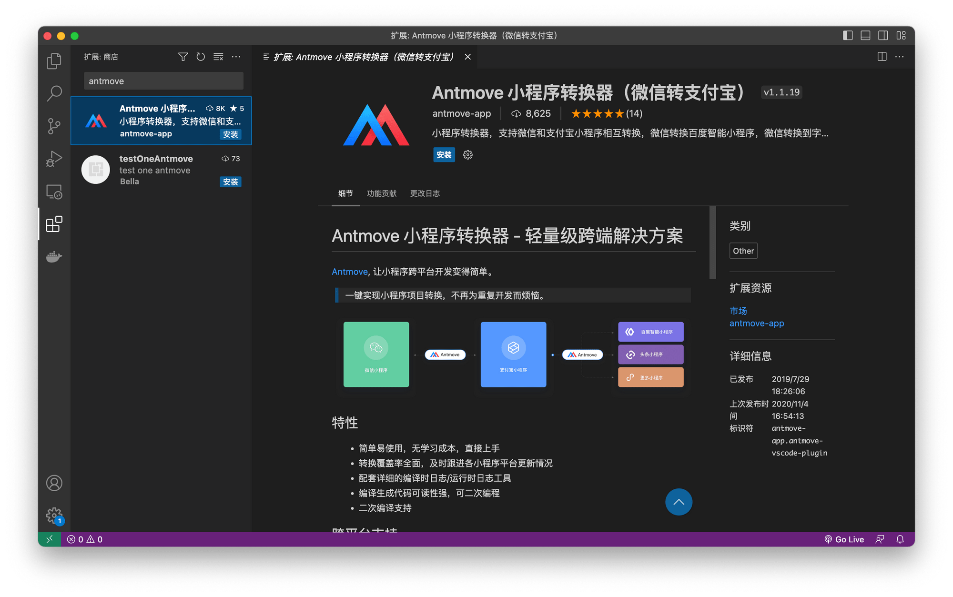This screenshot has width=953, height=597.
Task: Click the antmove-vscode-plugin identifier text
Action: (800, 441)
